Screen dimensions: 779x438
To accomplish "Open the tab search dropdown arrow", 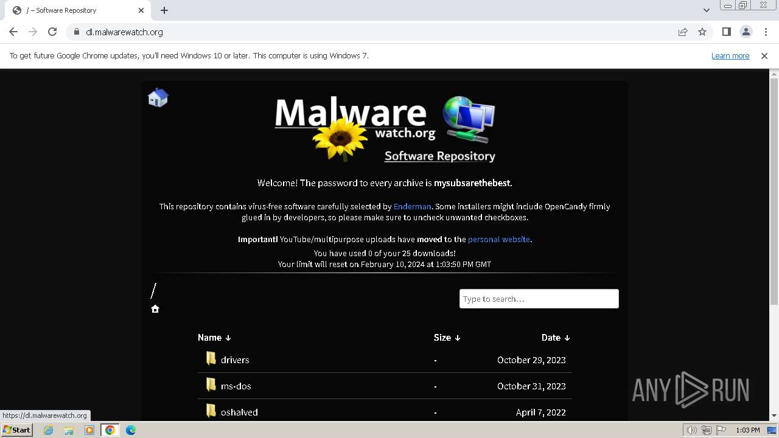I will (x=706, y=10).
